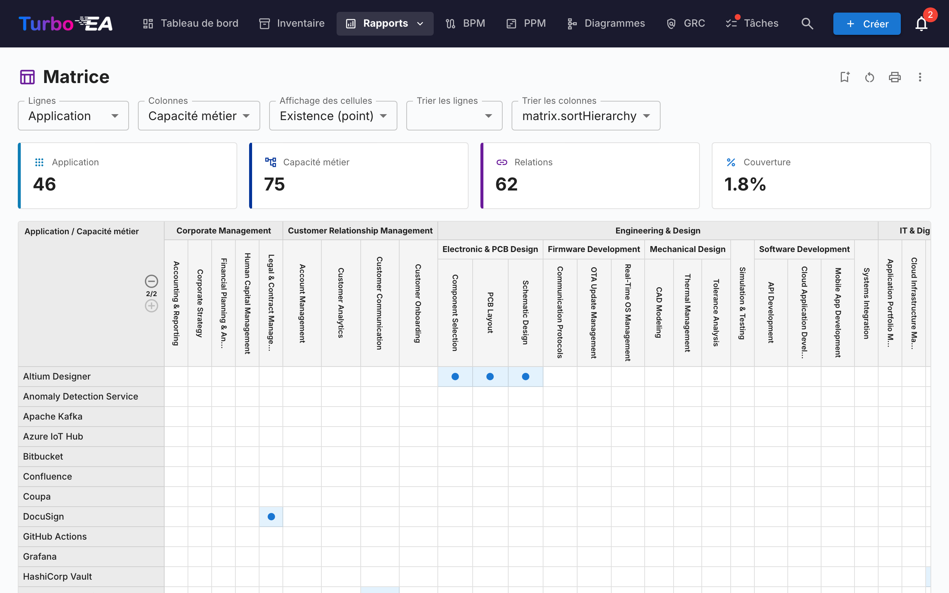Image resolution: width=949 pixels, height=593 pixels.
Task: Click Altium Designer Schematic Design dot
Action: pyautogui.click(x=526, y=377)
